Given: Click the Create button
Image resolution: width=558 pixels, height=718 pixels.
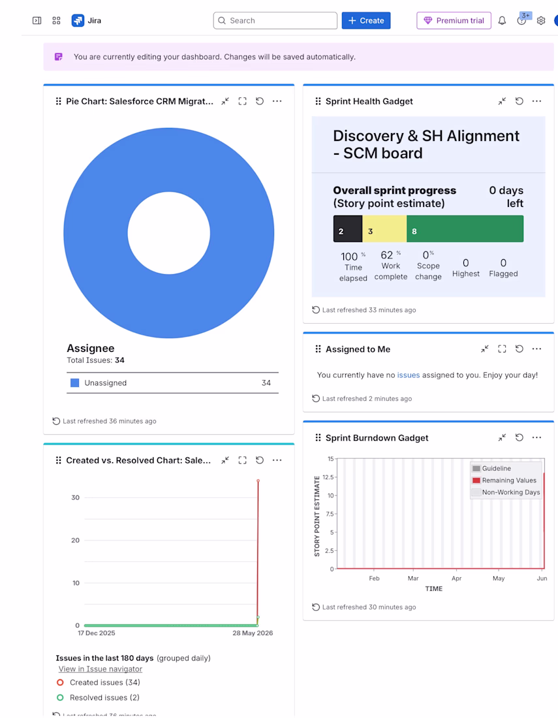Looking at the screenshot, I should pos(366,21).
